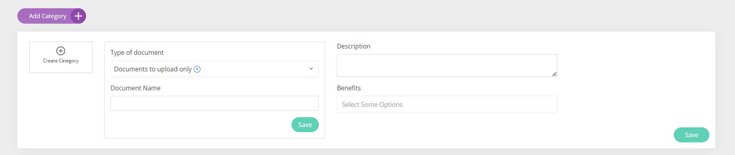Click the upload arrow icon beside 'upload only'
The image size is (735, 155).
coord(197,69)
